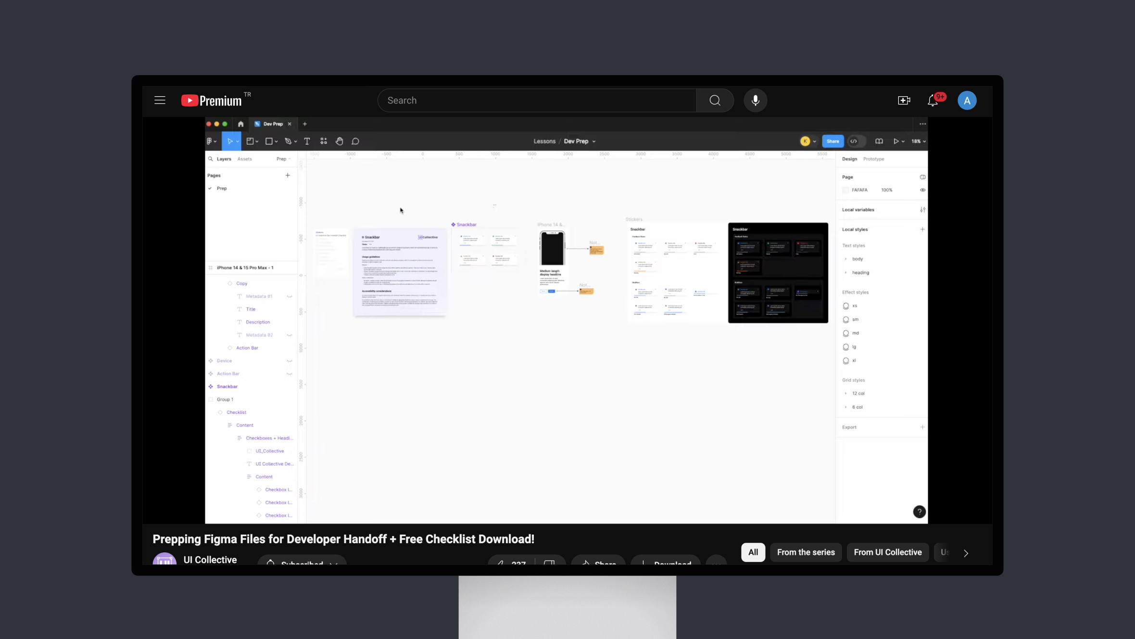The width and height of the screenshot is (1135, 639).
Task: Open a new Figma tab with plus
Action: point(304,124)
